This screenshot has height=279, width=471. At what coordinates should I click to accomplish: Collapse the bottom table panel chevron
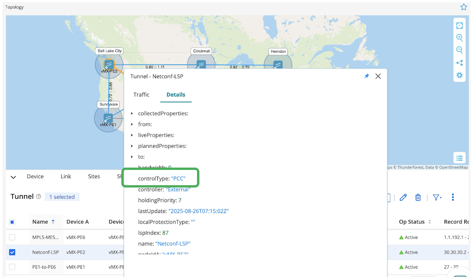13,177
